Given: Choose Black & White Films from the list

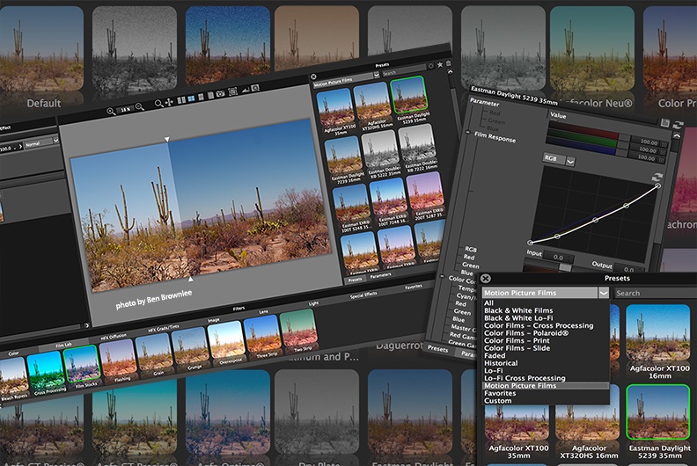Looking at the screenshot, I should pos(517,310).
